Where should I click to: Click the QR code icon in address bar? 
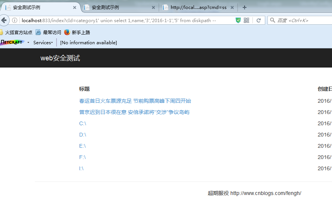click(x=246, y=20)
